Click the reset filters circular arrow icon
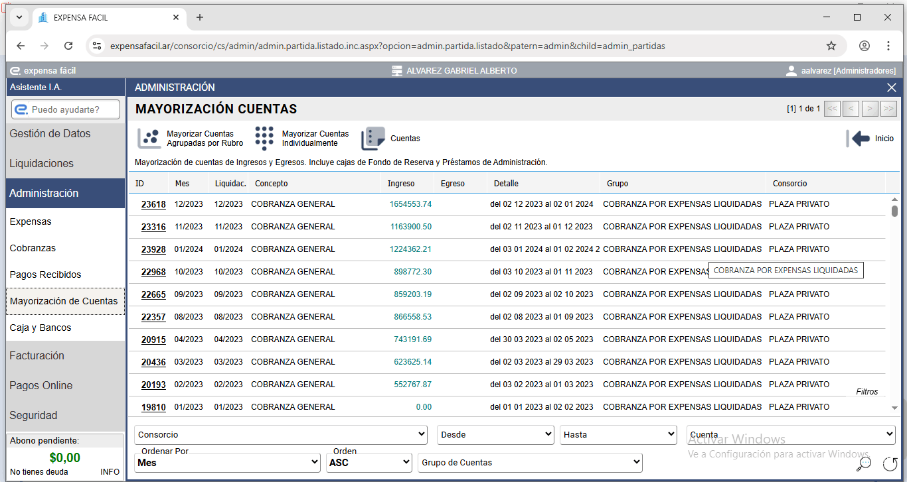This screenshot has height=482, width=907. coord(890,463)
